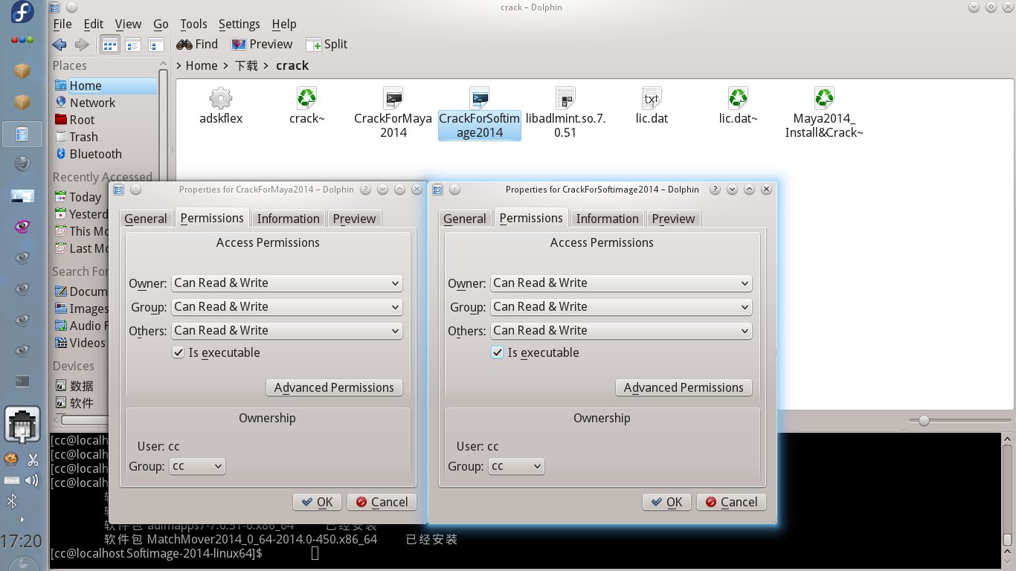Open ownership Group dropdown in CrackForMaya2014 dialog
The height and width of the screenshot is (571, 1016).
[197, 466]
